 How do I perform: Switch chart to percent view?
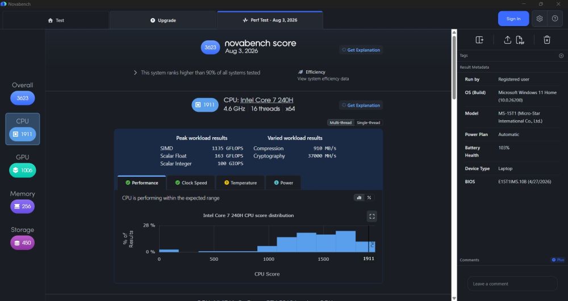[x=369, y=198]
